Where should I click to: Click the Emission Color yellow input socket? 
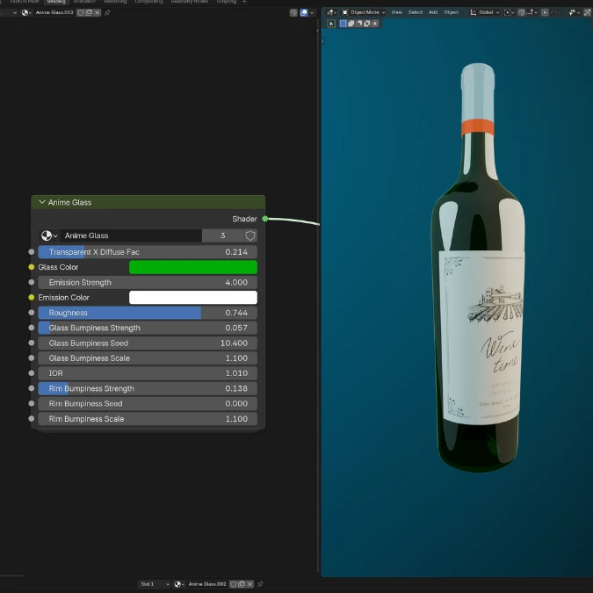pos(32,297)
